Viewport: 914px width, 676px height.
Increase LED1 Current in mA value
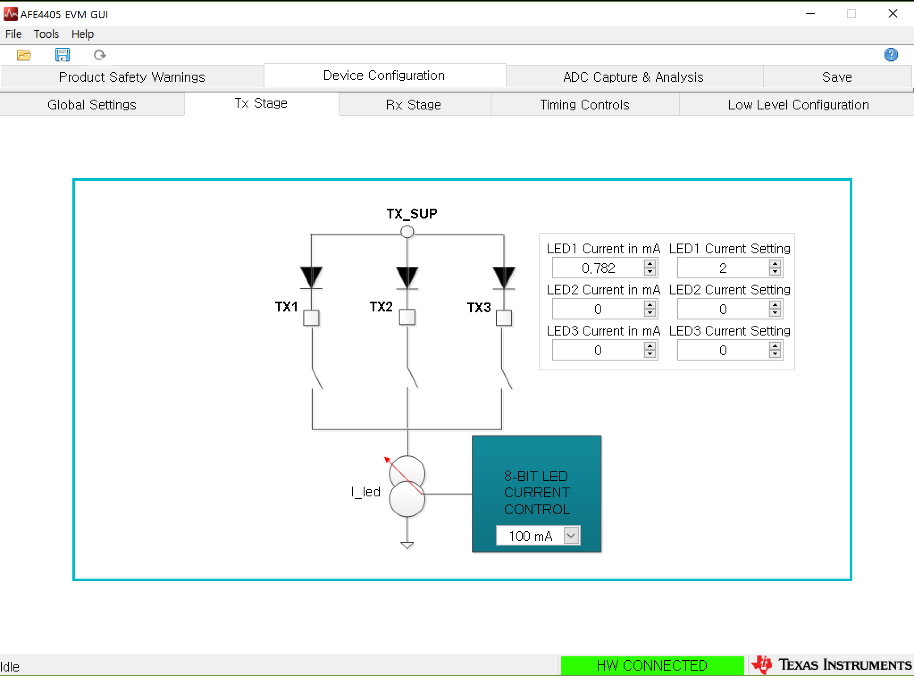click(x=650, y=264)
